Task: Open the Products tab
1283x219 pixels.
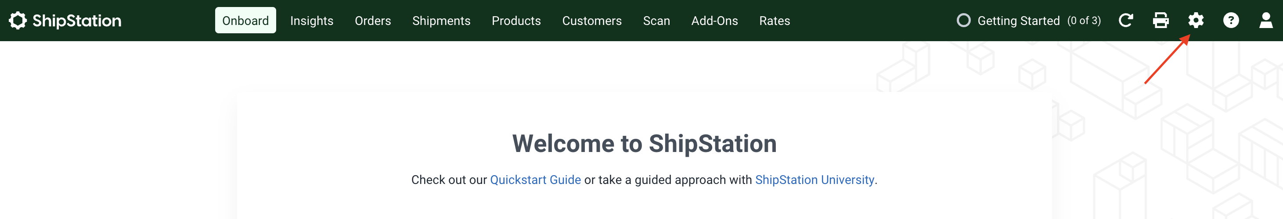Action: [516, 20]
